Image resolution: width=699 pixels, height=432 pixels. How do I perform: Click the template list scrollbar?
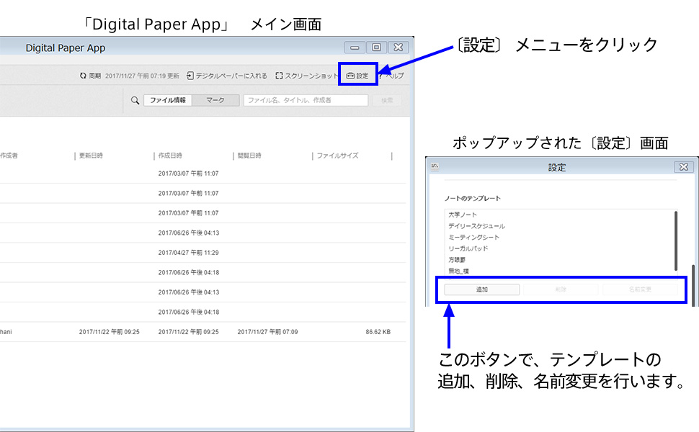point(676,240)
